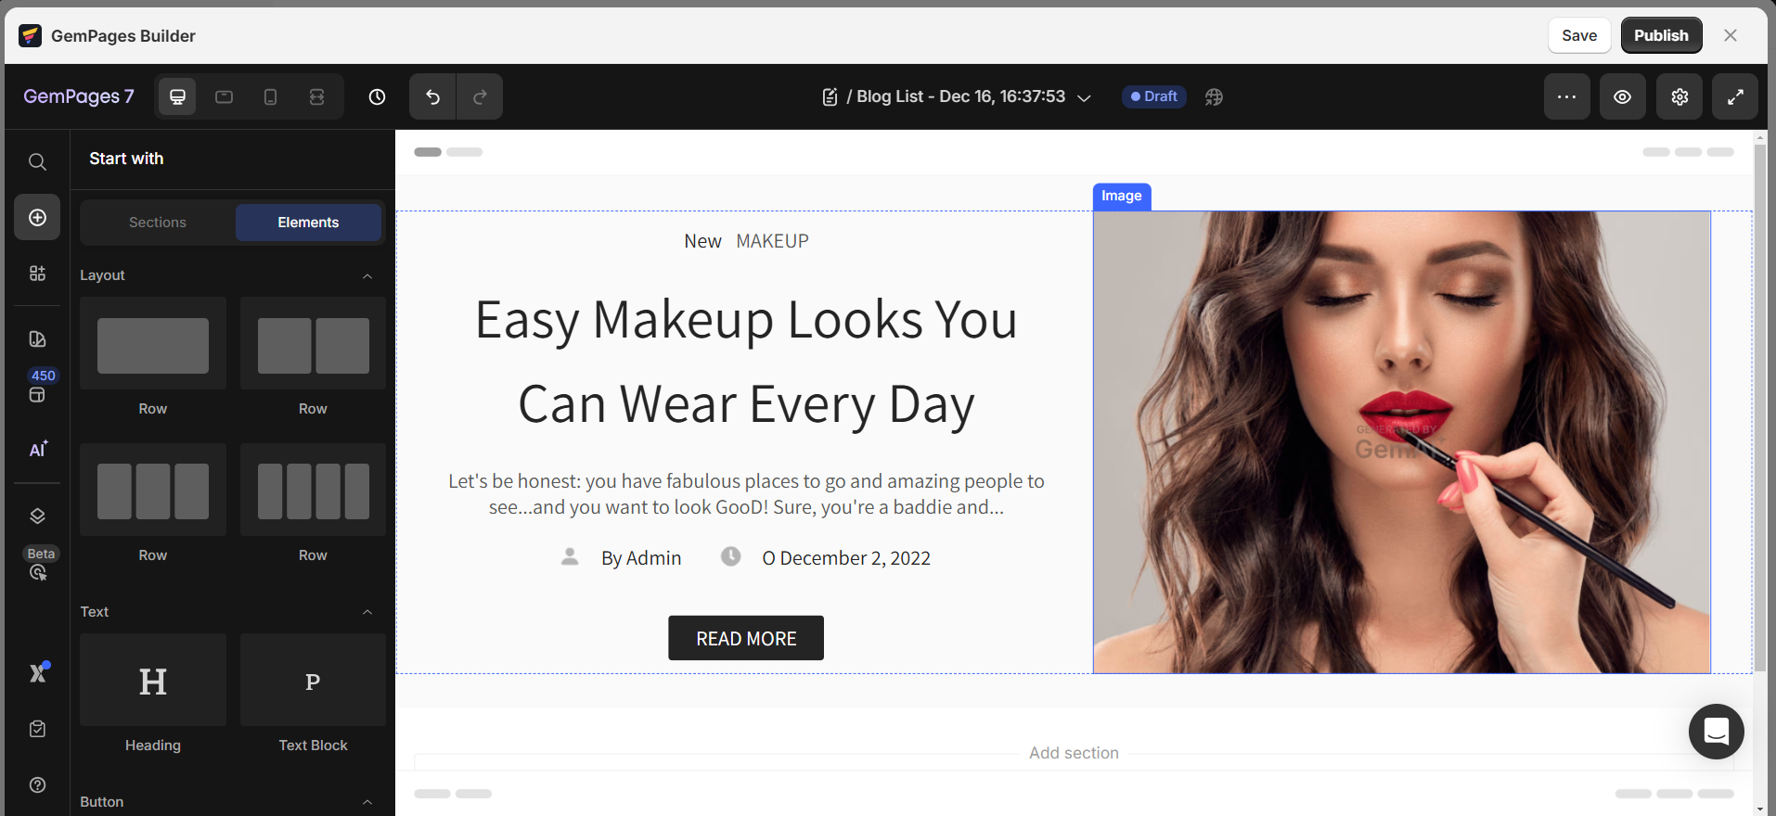The image size is (1776, 816).
Task: Open the AI assistant sidebar icon
Action: tap(37, 450)
